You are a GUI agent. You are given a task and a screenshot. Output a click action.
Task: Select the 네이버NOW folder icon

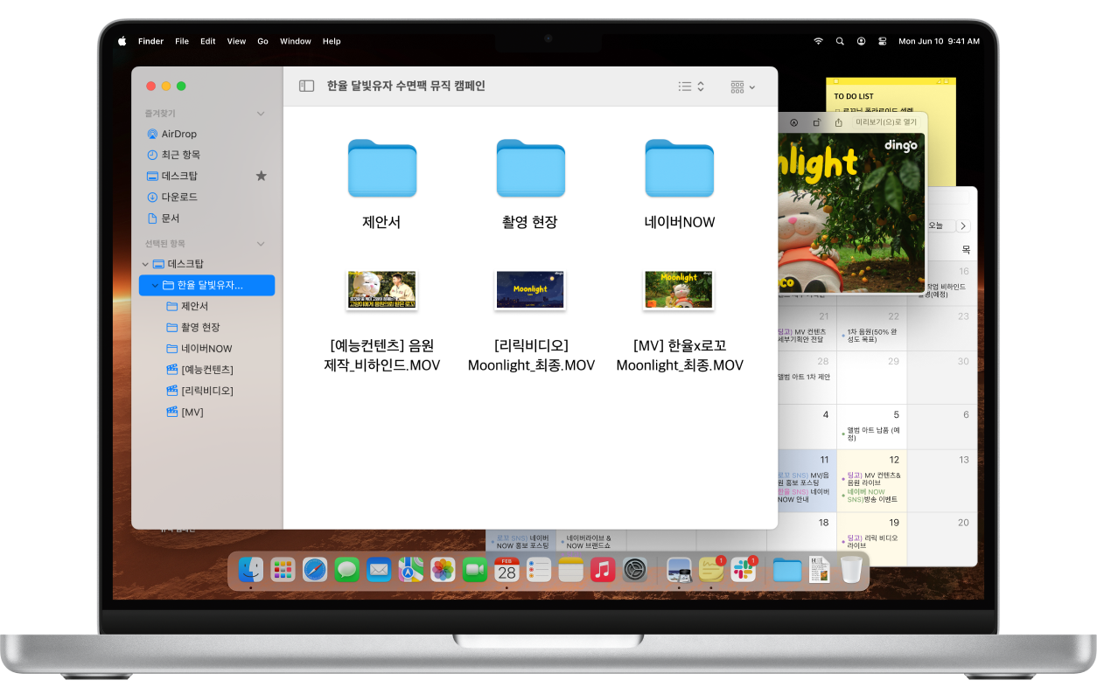[680, 168]
